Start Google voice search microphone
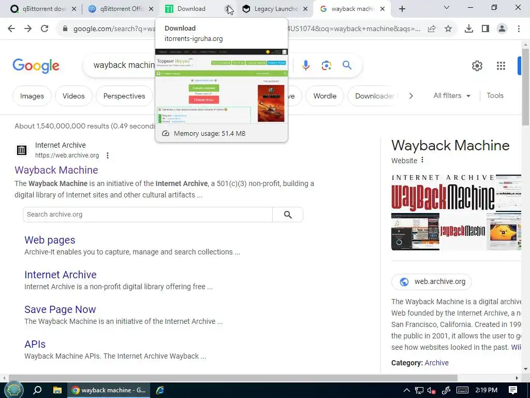530x398 pixels. (x=305, y=65)
